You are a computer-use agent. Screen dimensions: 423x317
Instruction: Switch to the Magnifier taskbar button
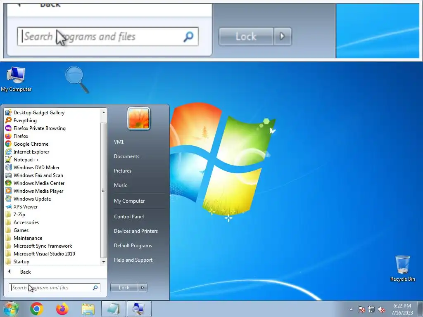coord(139,309)
